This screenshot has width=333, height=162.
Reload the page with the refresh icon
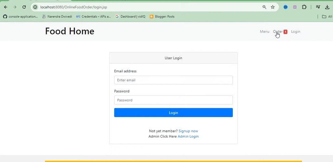(x=24, y=7)
